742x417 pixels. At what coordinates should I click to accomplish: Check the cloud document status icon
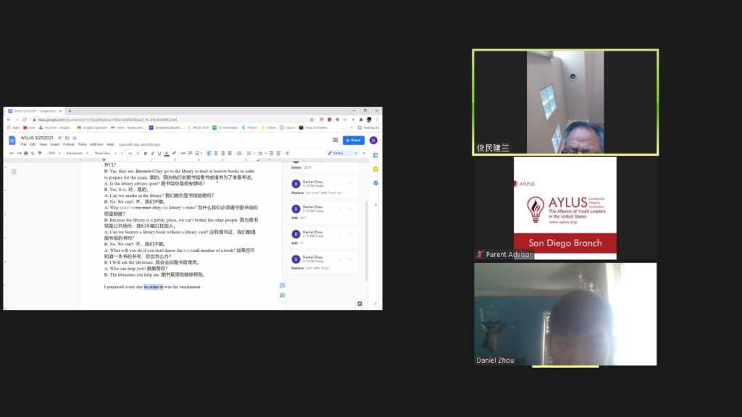(75, 138)
